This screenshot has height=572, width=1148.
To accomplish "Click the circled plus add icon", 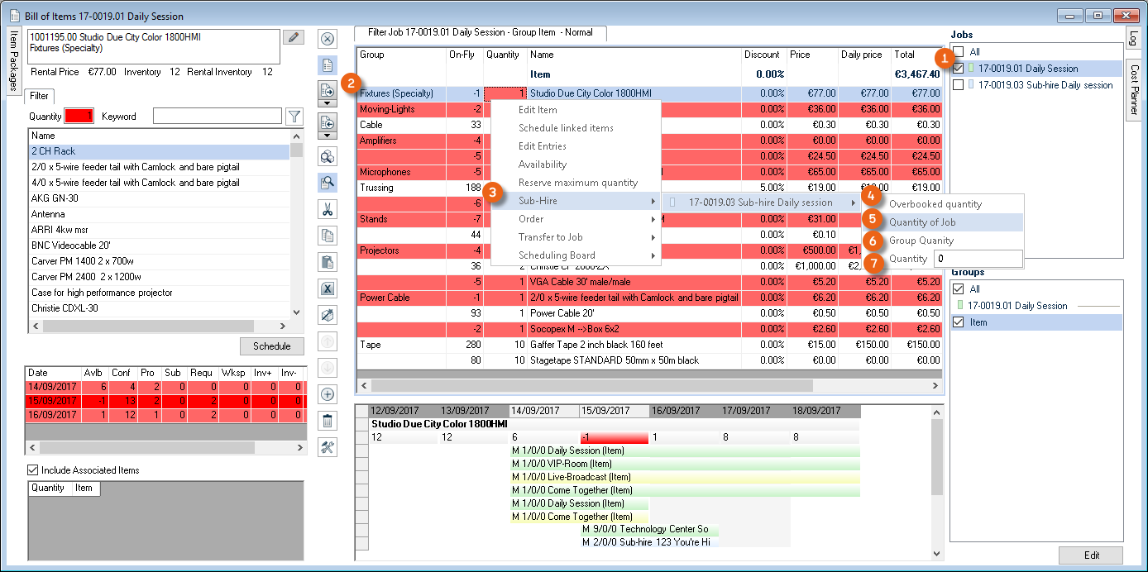I will (327, 394).
